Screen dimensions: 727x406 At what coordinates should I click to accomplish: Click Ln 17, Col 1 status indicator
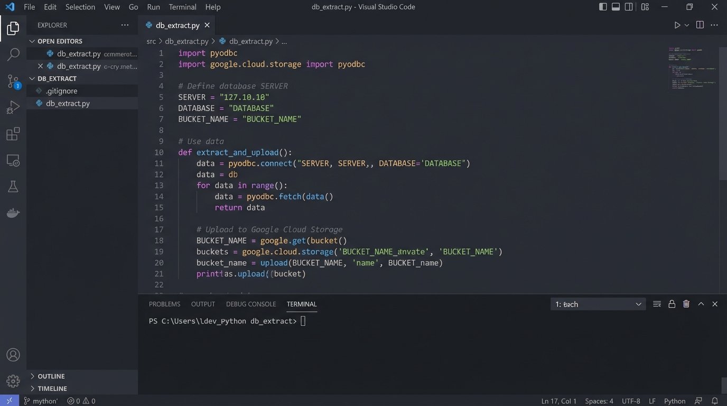[x=558, y=401]
